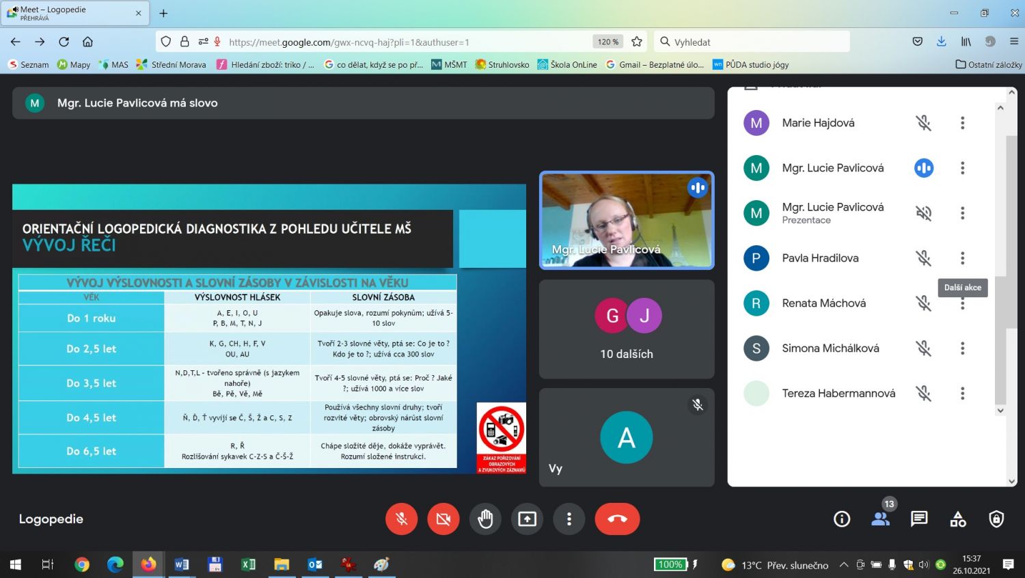Show participants list with 13 badge
The height and width of the screenshot is (578, 1025).
pos(881,519)
